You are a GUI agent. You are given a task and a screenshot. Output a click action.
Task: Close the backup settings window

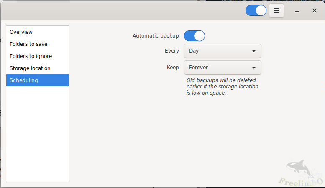pyautogui.click(x=314, y=10)
